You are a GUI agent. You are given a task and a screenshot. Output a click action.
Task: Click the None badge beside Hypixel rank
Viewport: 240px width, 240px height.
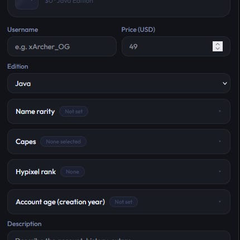(x=73, y=172)
